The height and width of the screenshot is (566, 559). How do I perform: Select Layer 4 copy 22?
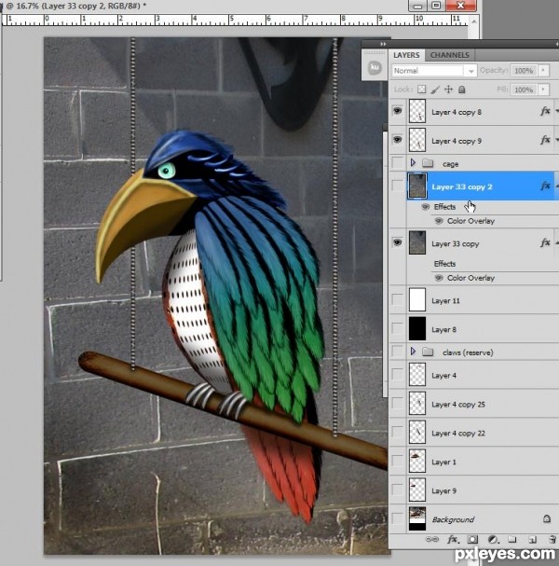474,433
